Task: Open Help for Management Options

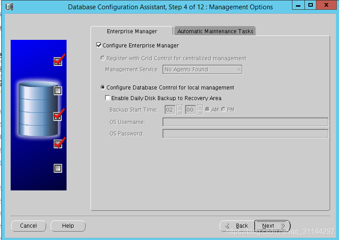Action: click(68, 226)
